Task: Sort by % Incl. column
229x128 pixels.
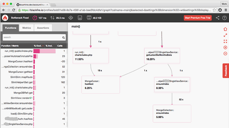Action: pos(49,46)
